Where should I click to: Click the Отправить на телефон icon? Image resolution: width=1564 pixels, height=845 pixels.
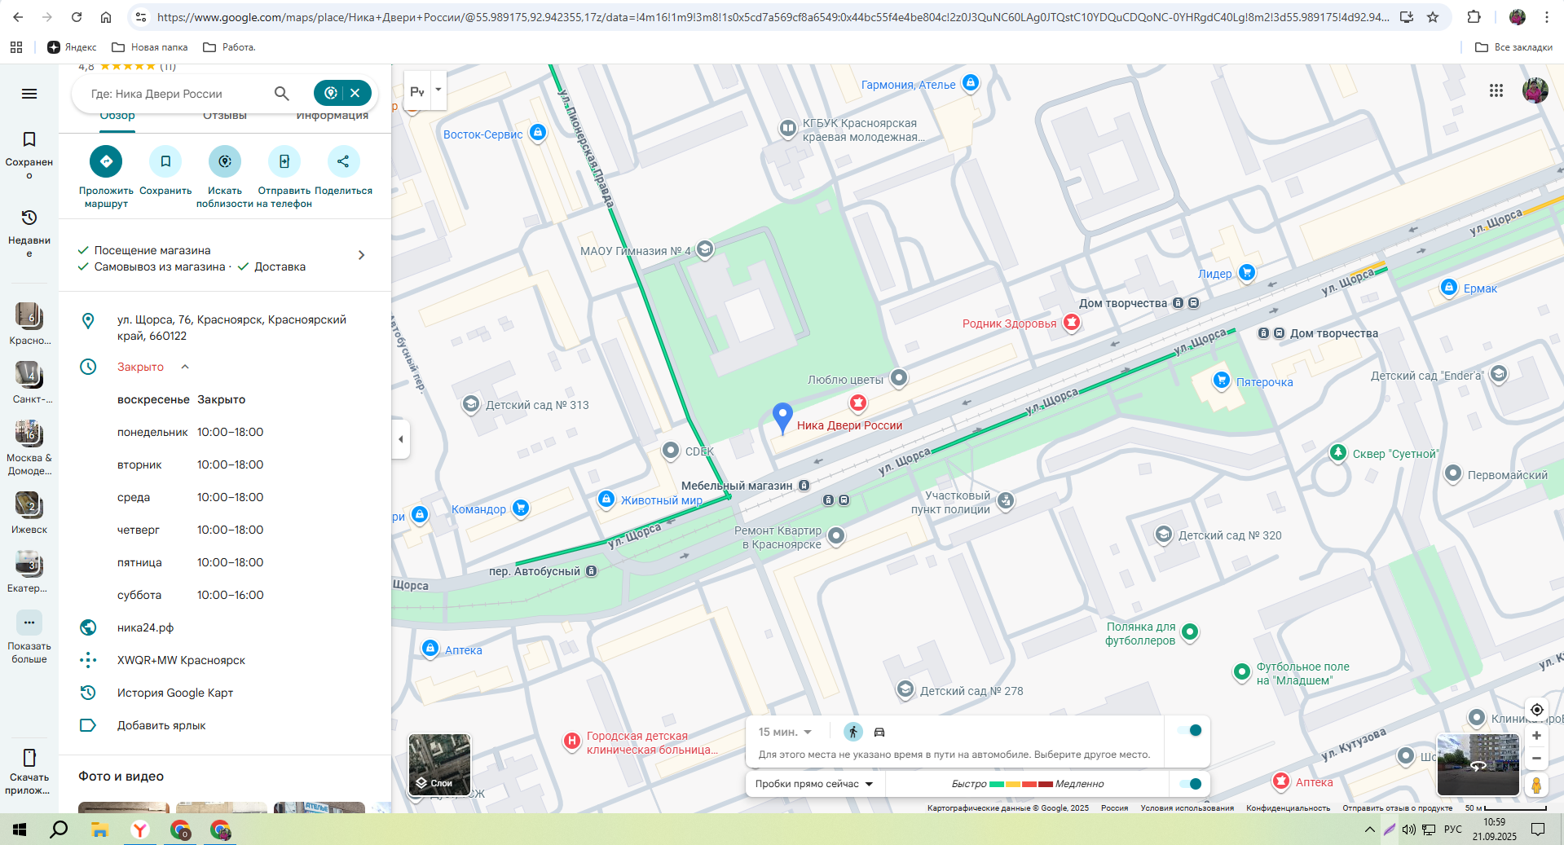pyautogui.click(x=284, y=161)
